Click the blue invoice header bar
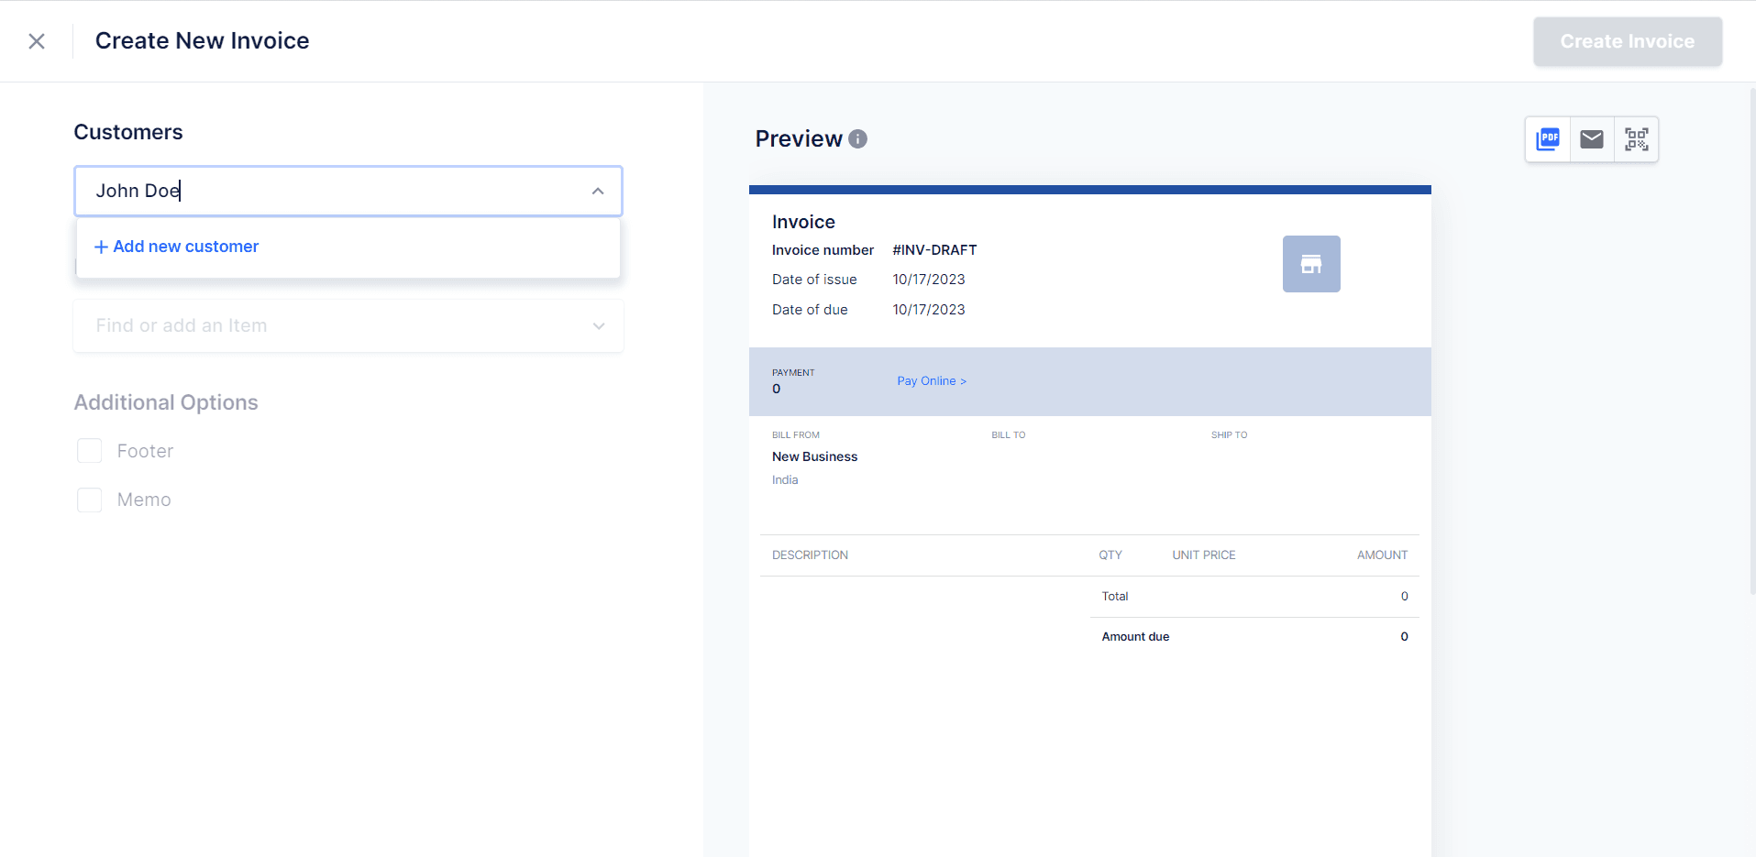The height and width of the screenshot is (857, 1756). (1089, 189)
